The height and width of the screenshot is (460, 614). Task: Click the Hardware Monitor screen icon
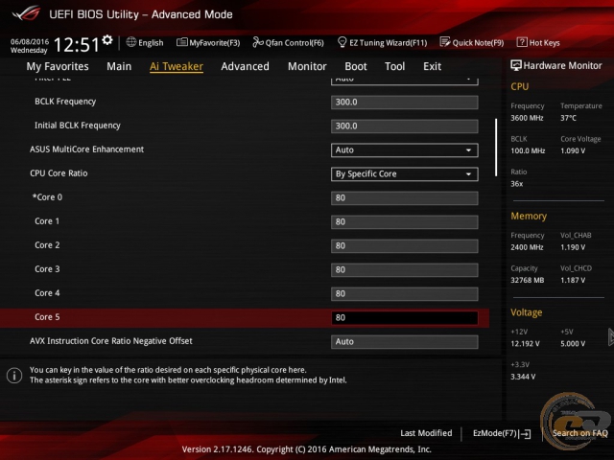[516, 65]
